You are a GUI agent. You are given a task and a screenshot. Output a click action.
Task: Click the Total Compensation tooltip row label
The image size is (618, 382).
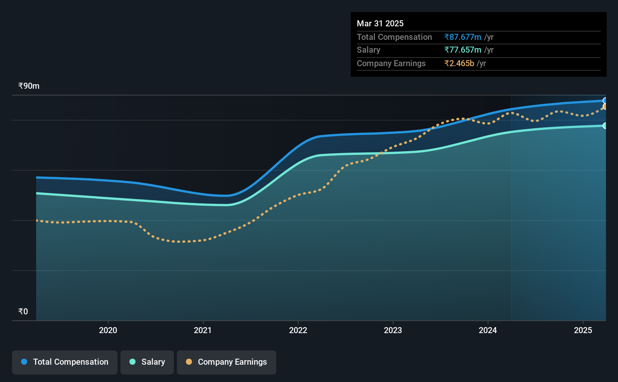tap(394, 37)
